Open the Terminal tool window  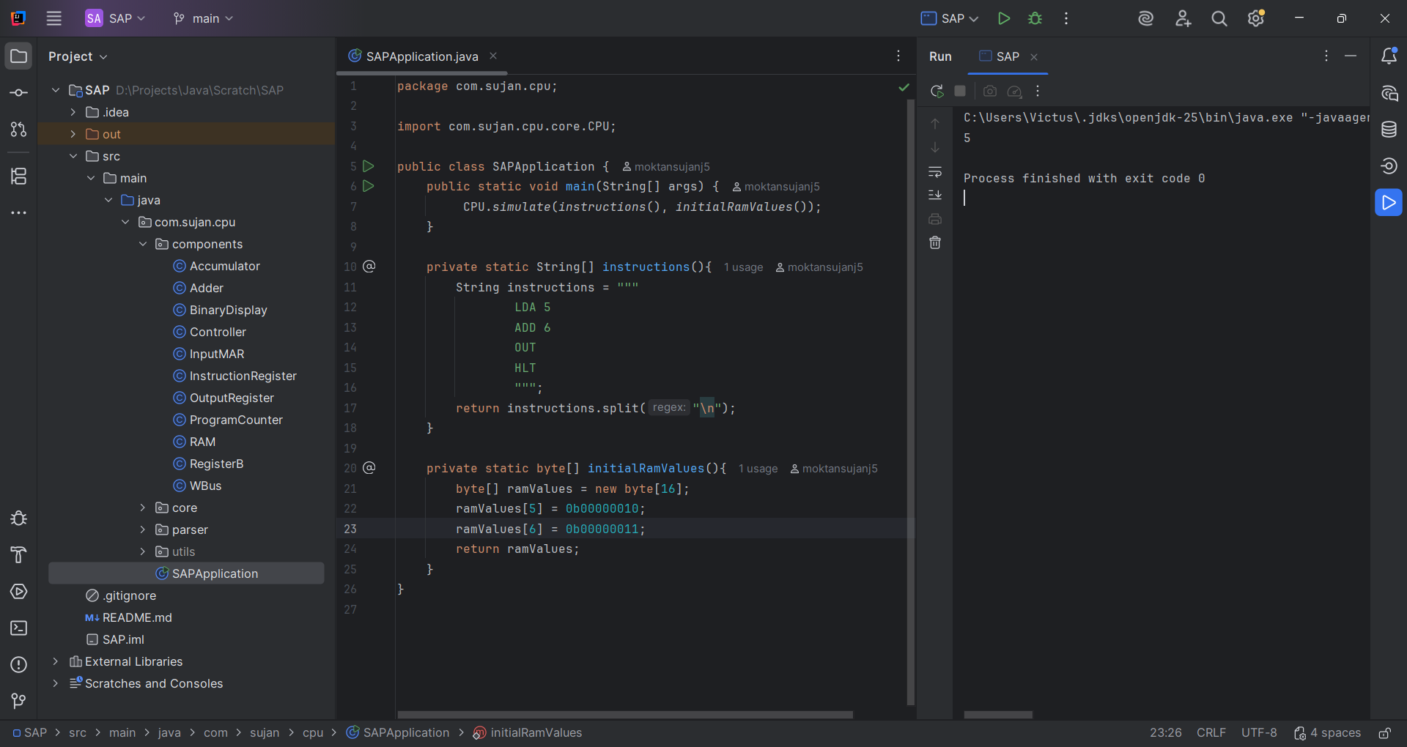[19, 628]
